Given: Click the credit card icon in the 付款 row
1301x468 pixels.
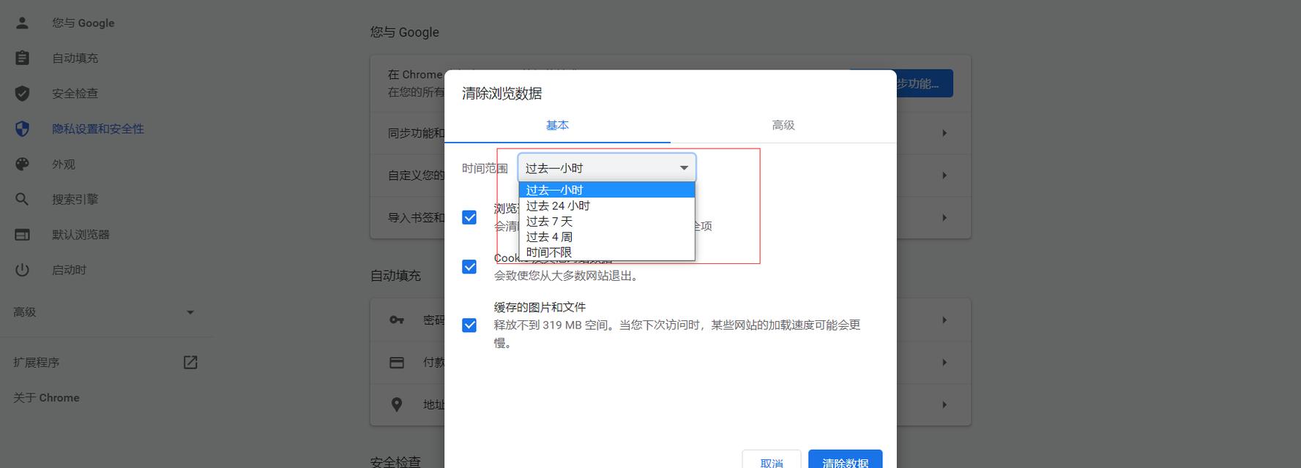Looking at the screenshot, I should [x=397, y=363].
